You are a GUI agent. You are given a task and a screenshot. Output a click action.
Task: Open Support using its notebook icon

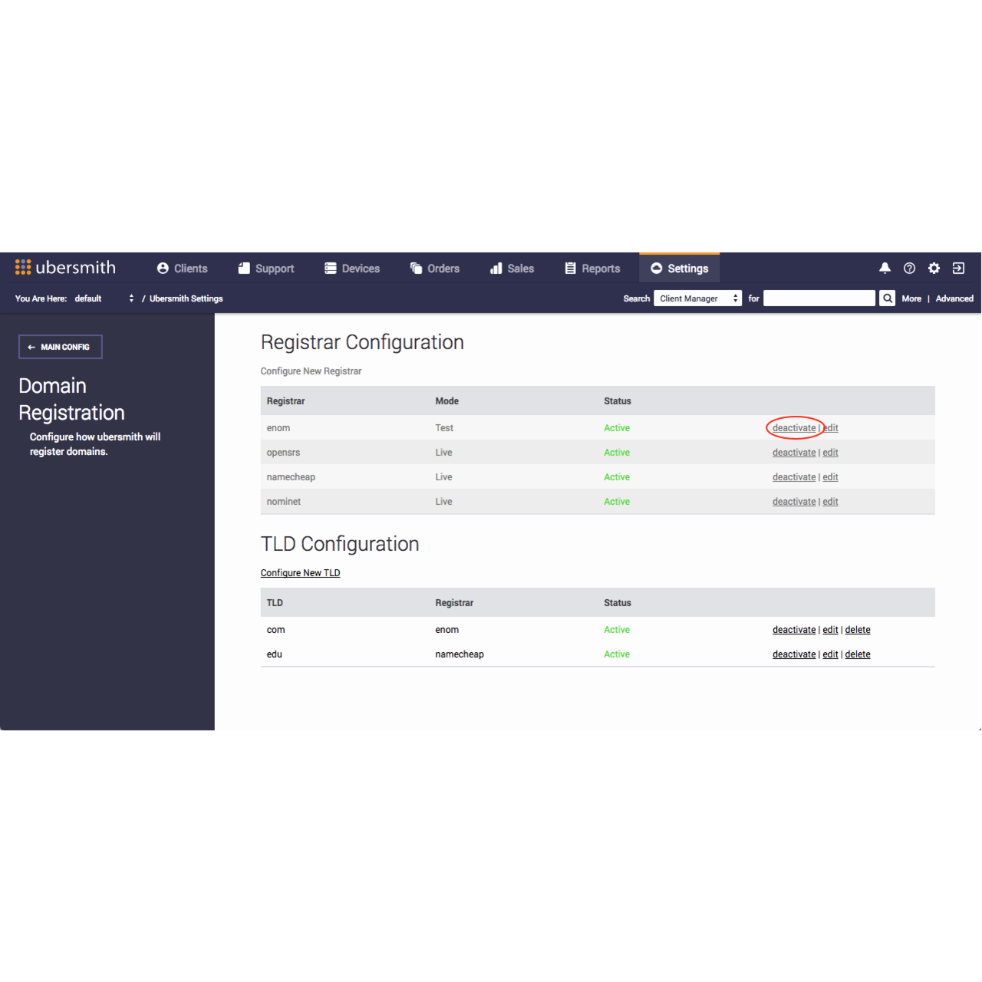point(243,268)
